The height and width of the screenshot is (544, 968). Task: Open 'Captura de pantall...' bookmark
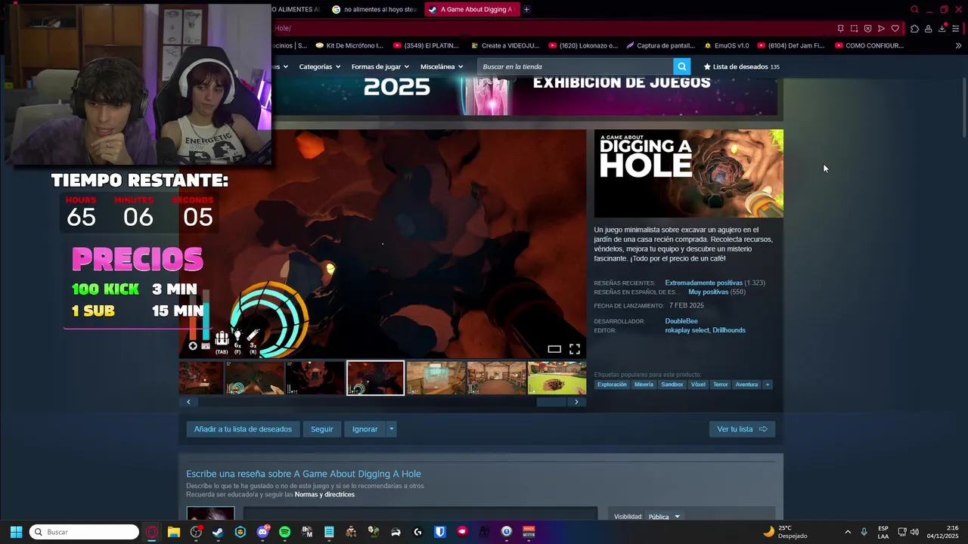[660, 45]
